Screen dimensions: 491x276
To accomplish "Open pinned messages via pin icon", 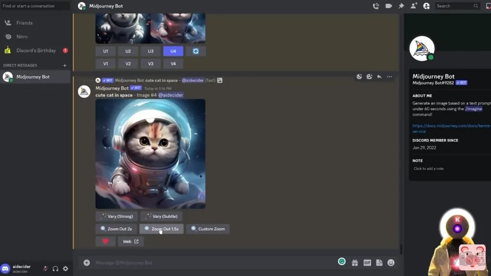I will click(x=401, y=6).
